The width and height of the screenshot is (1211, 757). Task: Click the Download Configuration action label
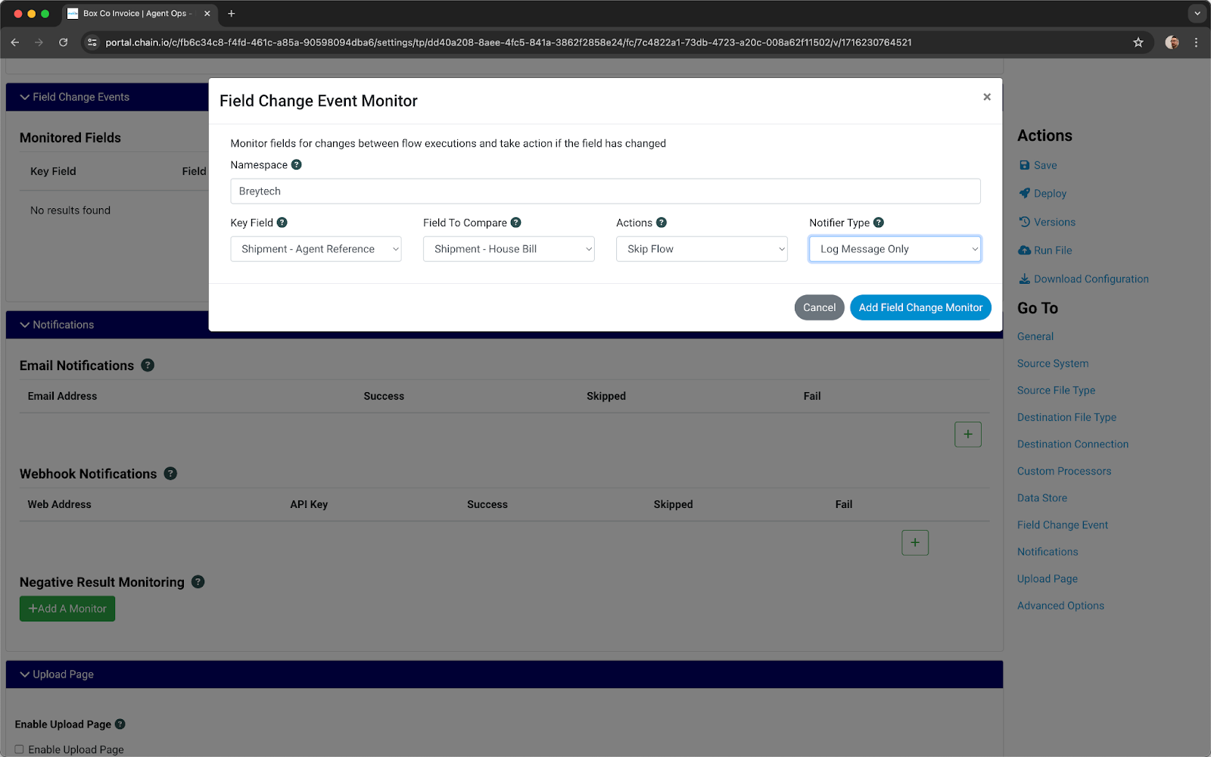tap(1091, 279)
